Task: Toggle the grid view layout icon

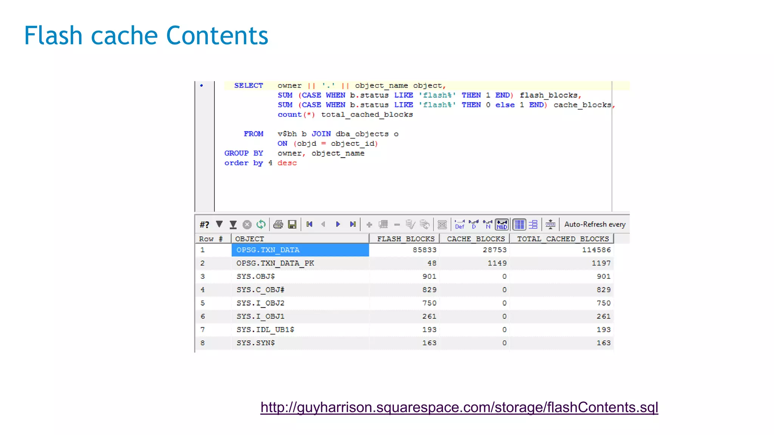Action: (519, 224)
